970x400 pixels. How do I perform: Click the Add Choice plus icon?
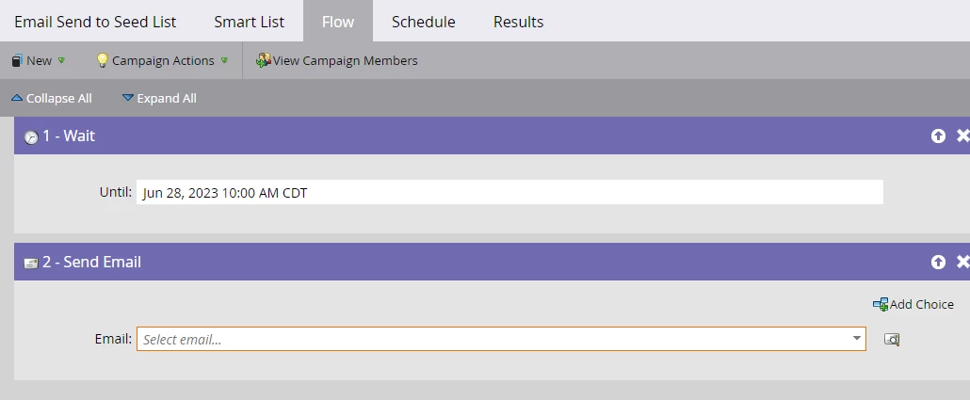click(x=881, y=304)
